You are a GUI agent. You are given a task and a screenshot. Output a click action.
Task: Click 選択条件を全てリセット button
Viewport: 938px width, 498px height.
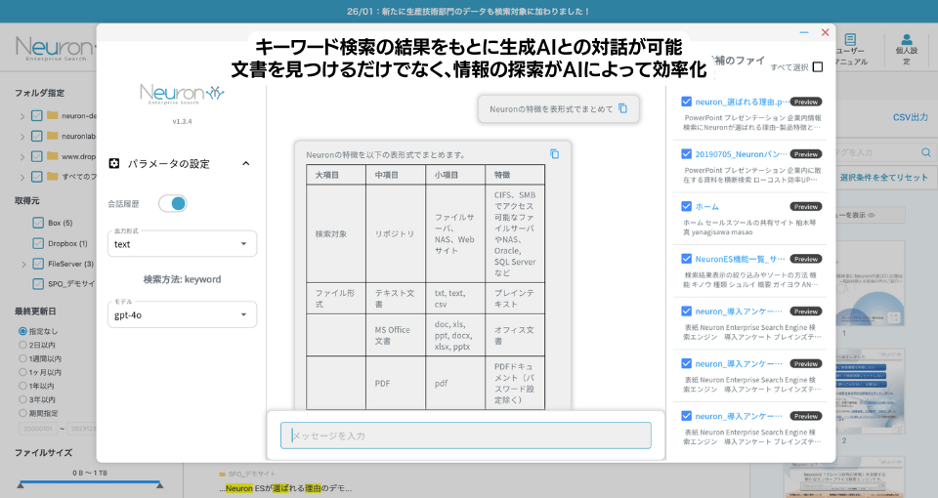(x=883, y=178)
